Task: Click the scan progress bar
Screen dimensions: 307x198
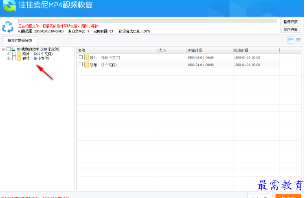Action: (148, 21)
